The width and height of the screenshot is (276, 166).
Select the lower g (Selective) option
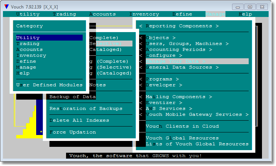click(x=111, y=67)
